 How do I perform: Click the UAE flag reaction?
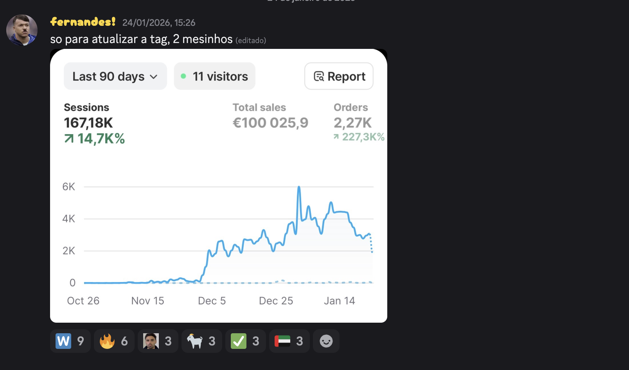pos(289,341)
